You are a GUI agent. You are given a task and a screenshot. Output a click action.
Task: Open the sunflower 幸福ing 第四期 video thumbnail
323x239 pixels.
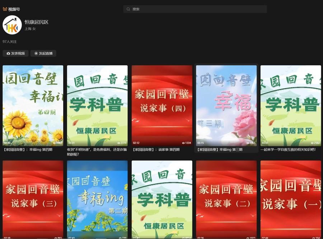33,106
